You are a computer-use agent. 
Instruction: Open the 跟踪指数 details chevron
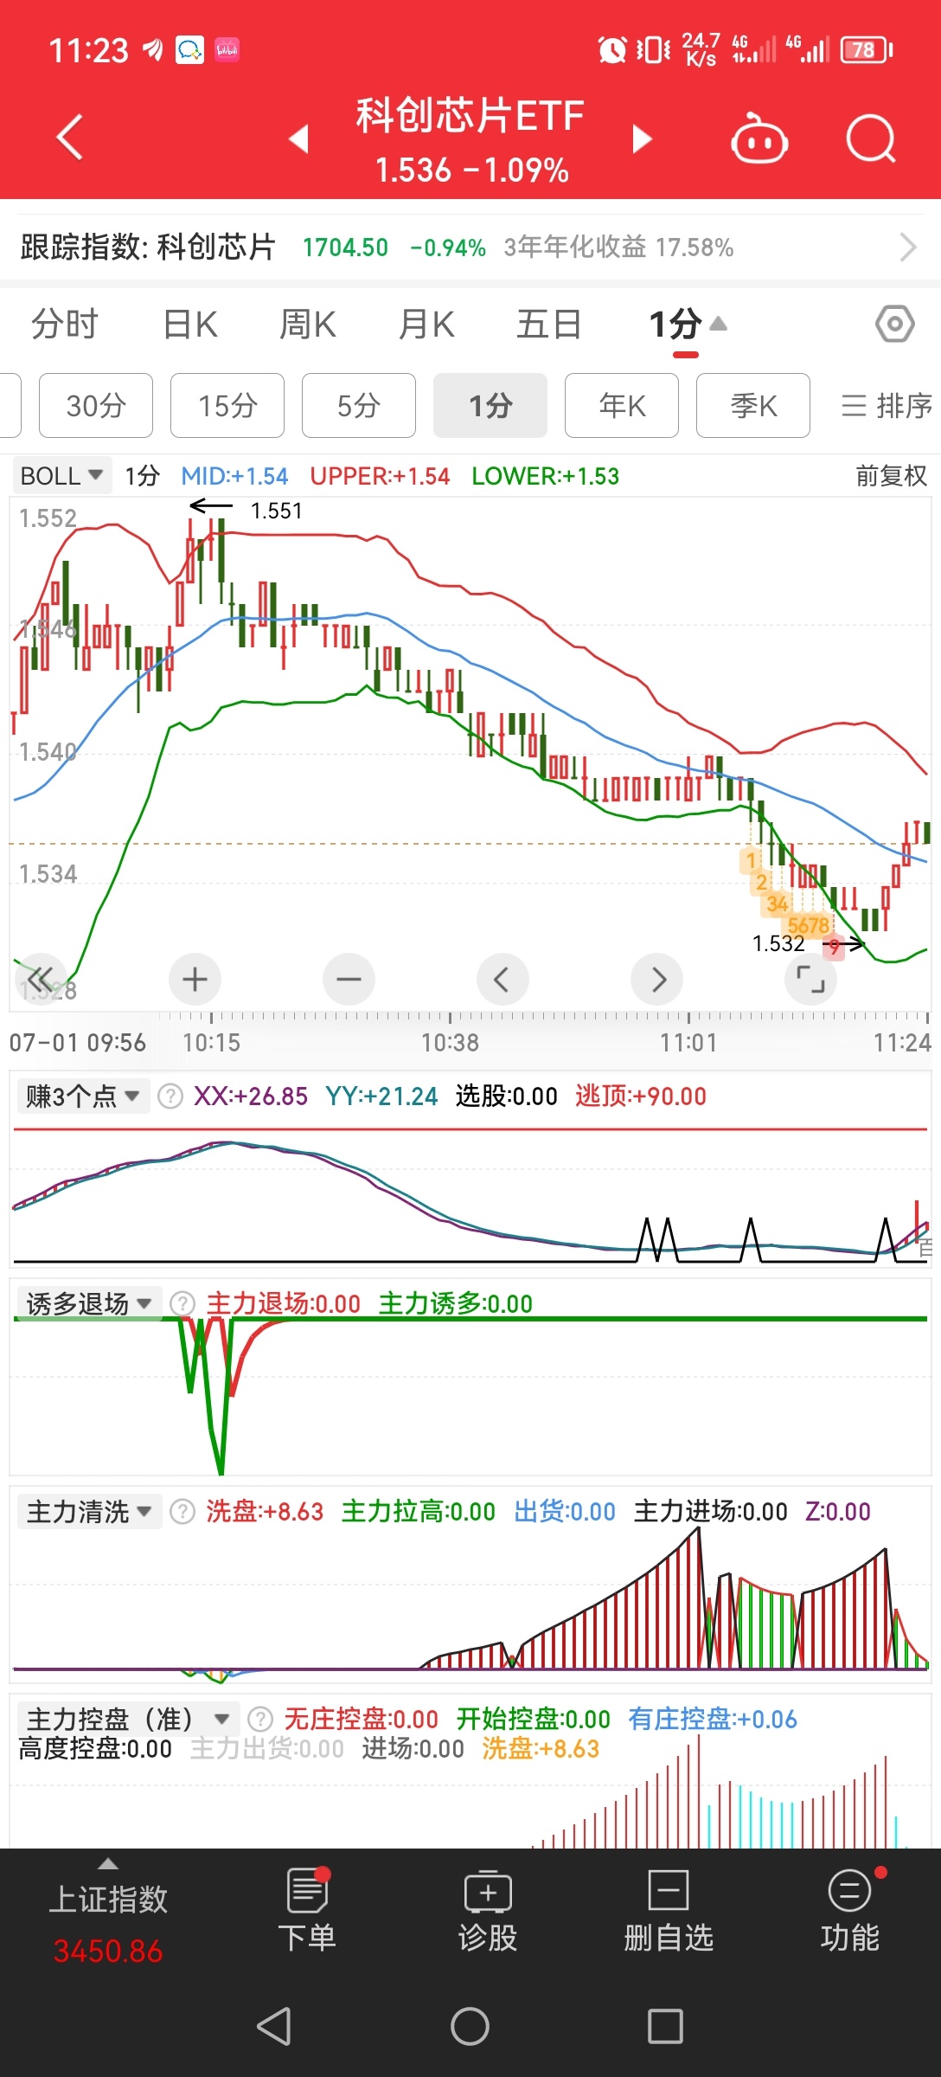point(907,248)
